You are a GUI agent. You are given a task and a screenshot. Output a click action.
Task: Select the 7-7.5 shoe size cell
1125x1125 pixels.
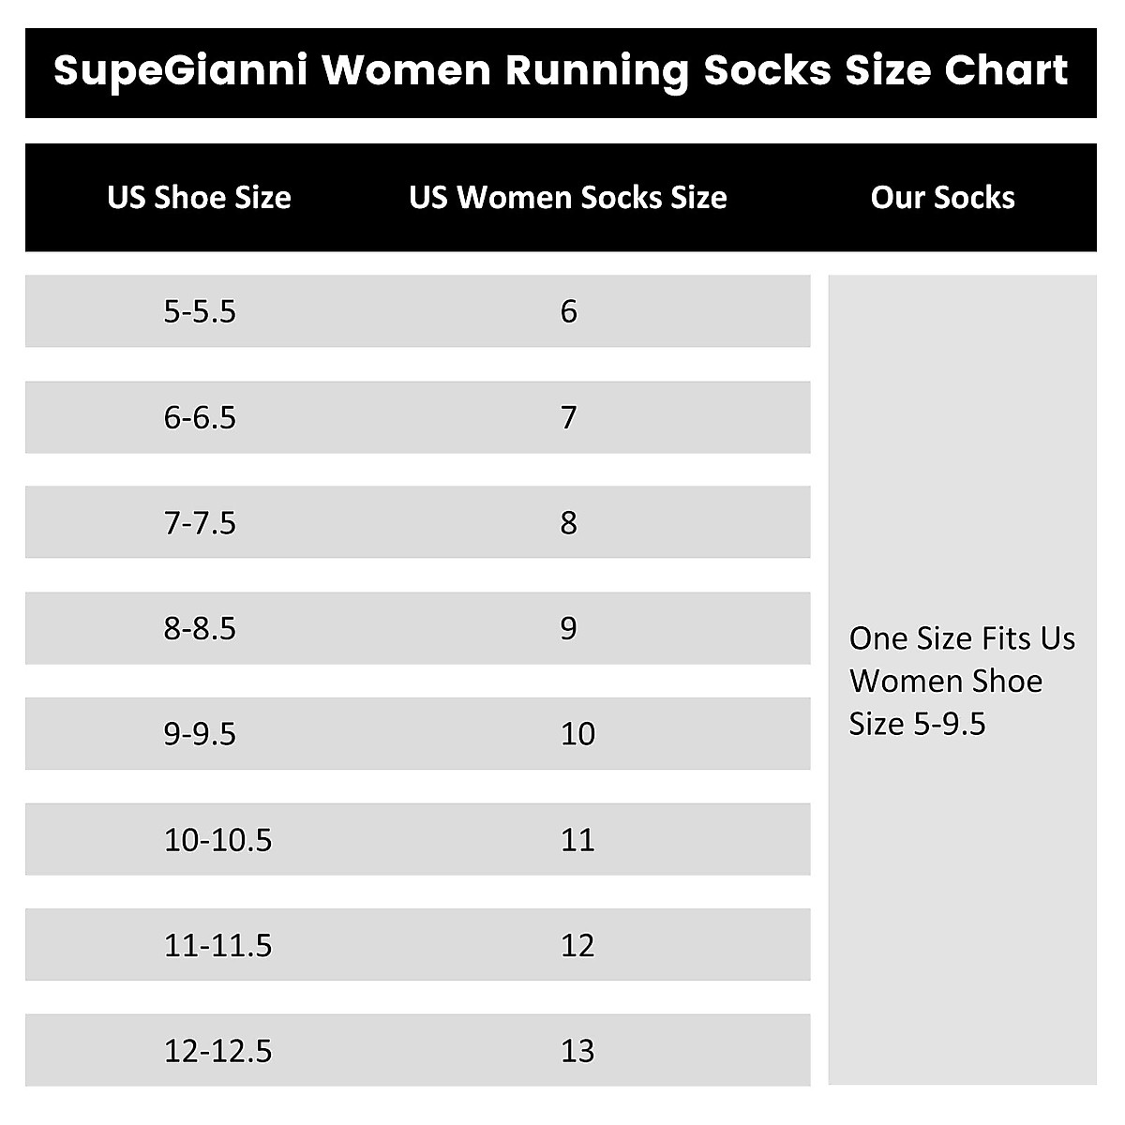200,522
